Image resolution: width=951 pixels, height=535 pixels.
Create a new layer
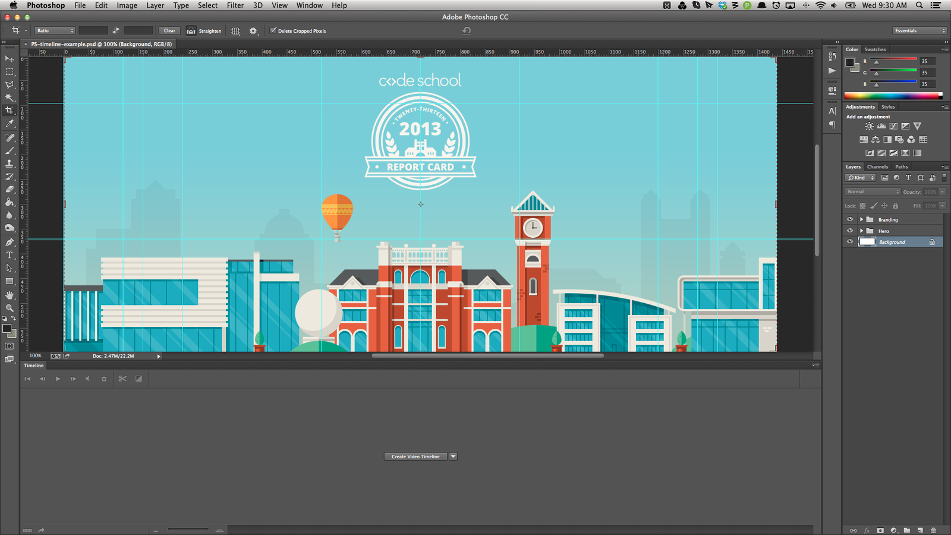pos(920,530)
